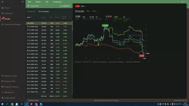Switch to the Столы tab

(94, 11)
